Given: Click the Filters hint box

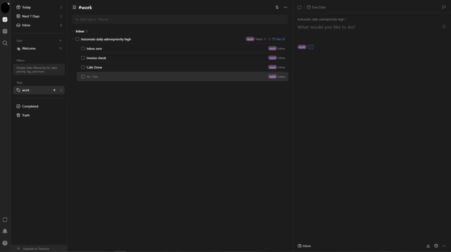Looking at the screenshot, I should point(39,70).
